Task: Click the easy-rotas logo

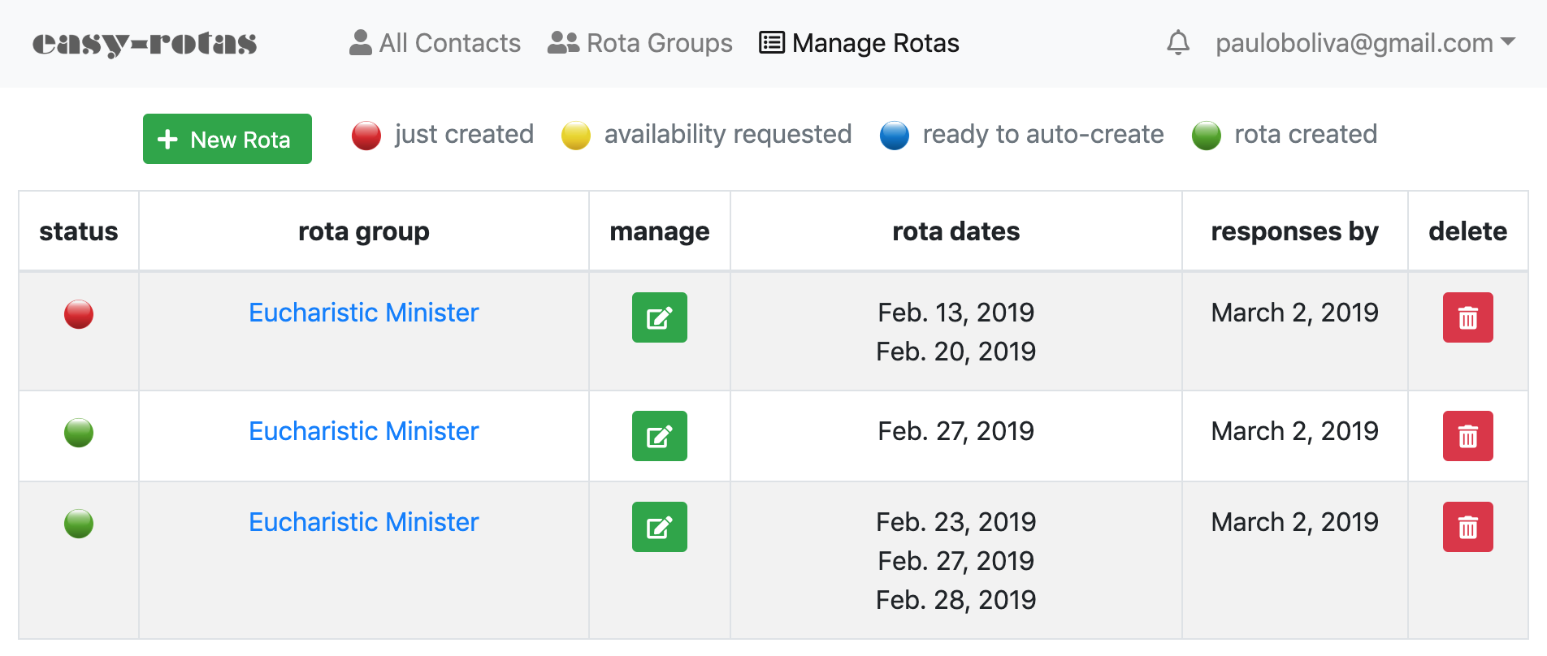Action: coord(145,43)
